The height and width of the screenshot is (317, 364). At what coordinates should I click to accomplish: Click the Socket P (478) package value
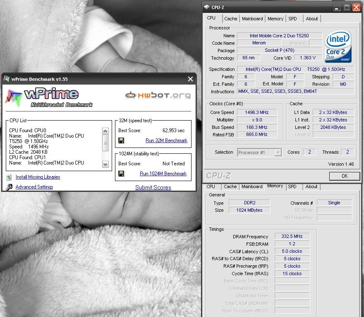click(279, 50)
